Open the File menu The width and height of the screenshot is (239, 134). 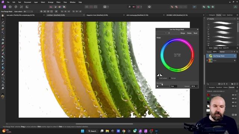[8, 2]
